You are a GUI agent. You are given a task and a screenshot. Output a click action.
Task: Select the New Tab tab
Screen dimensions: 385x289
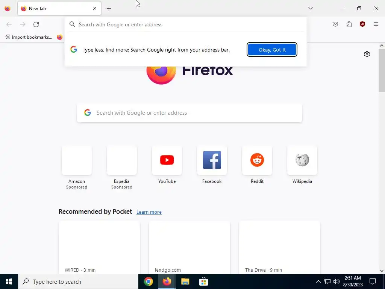click(x=59, y=8)
